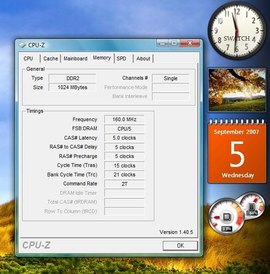The height and width of the screenshot is (274, 270).
Task: Click the Type field showing DDR2
Action: [72, 78]
